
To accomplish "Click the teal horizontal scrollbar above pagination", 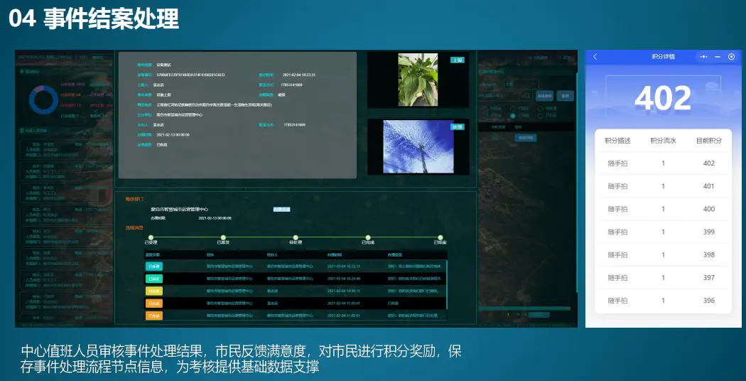I will point(524,308).
